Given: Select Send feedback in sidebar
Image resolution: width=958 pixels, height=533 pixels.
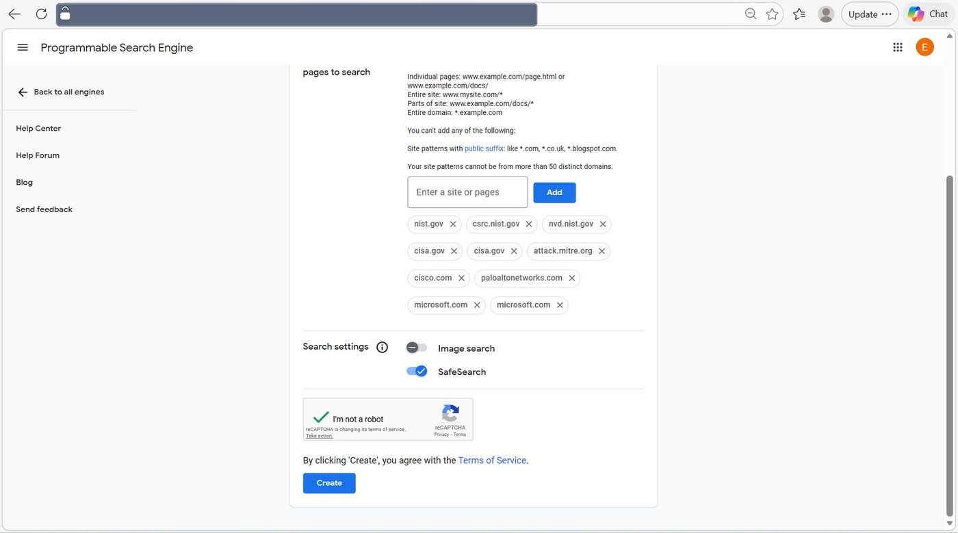Looking at the screenshot, I should 44,209.
